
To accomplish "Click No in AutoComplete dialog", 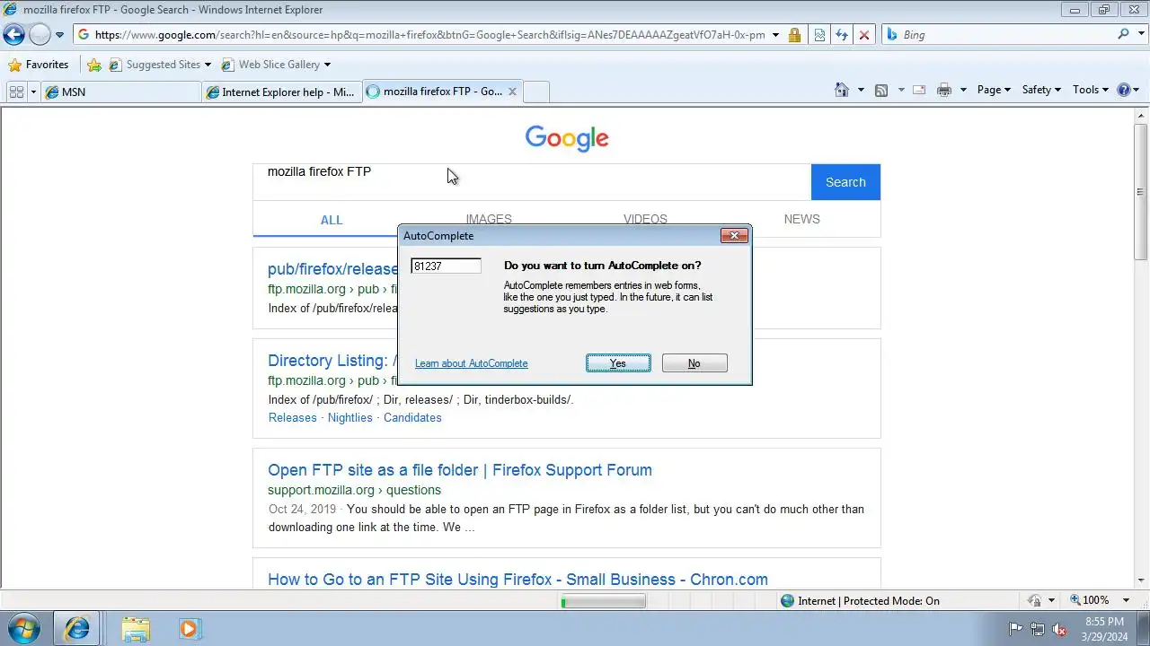I will pos(694,363).
